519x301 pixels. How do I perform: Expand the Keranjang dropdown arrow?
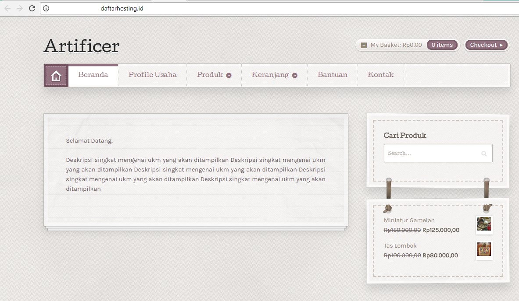click(295, 75)
